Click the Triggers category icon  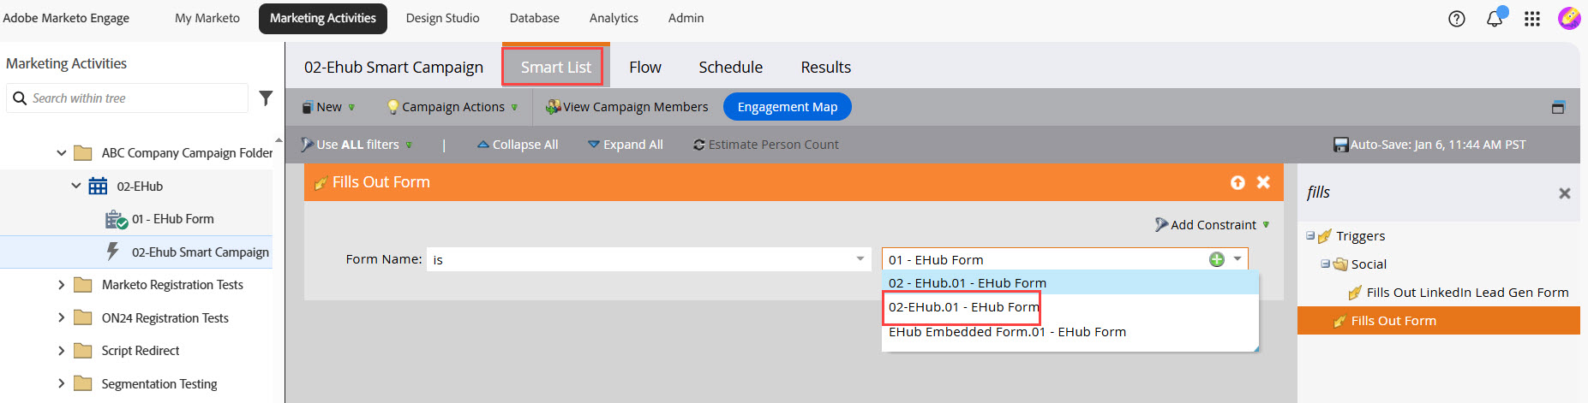pyautogui.click(x=1325, y=236)
